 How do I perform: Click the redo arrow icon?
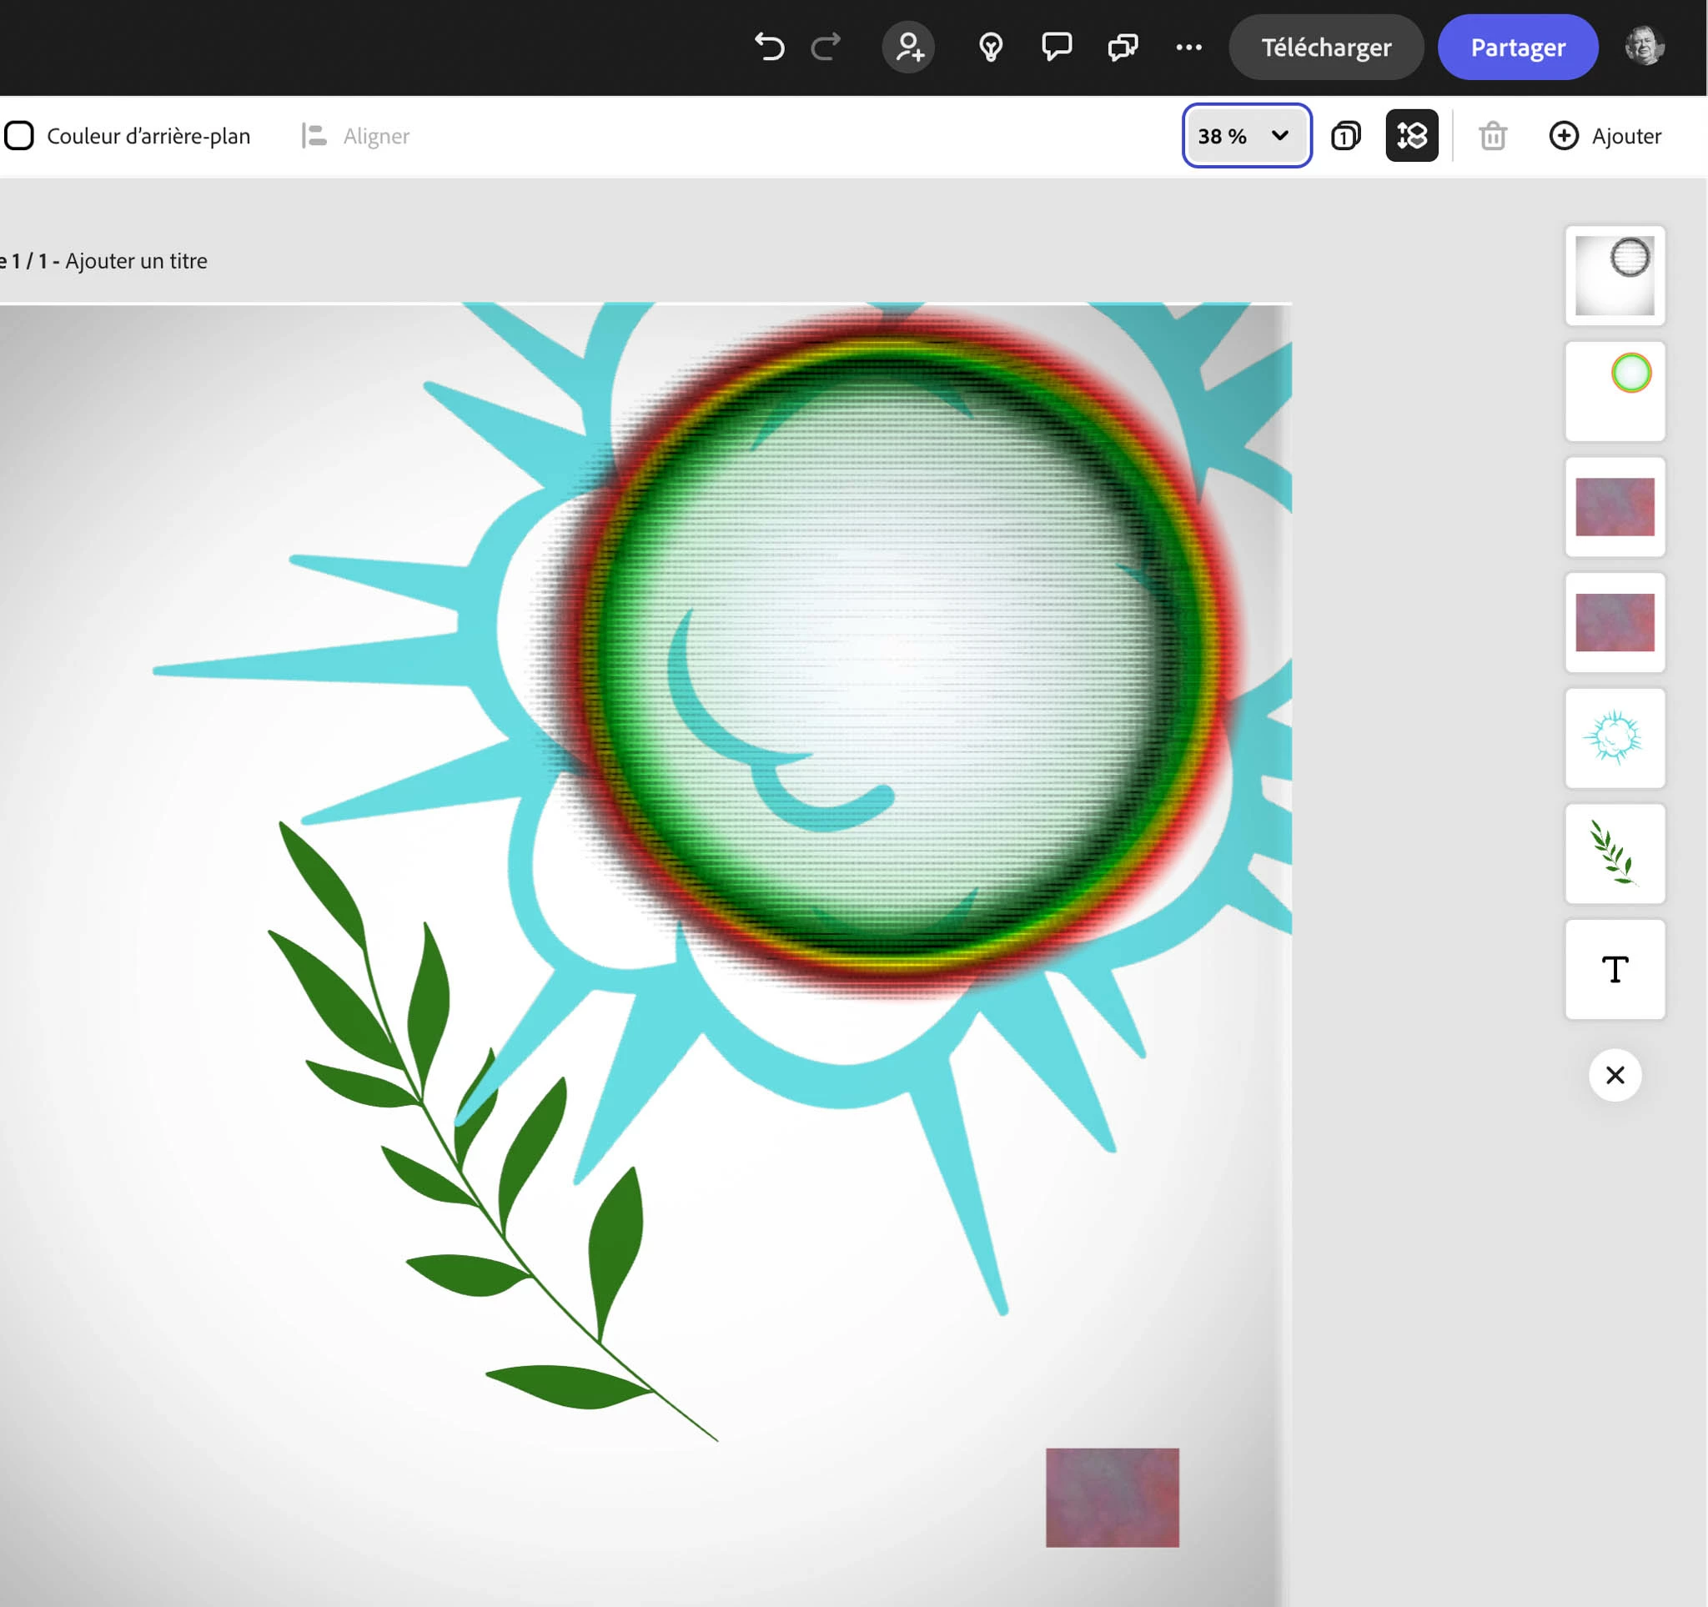tap(826, 47)
